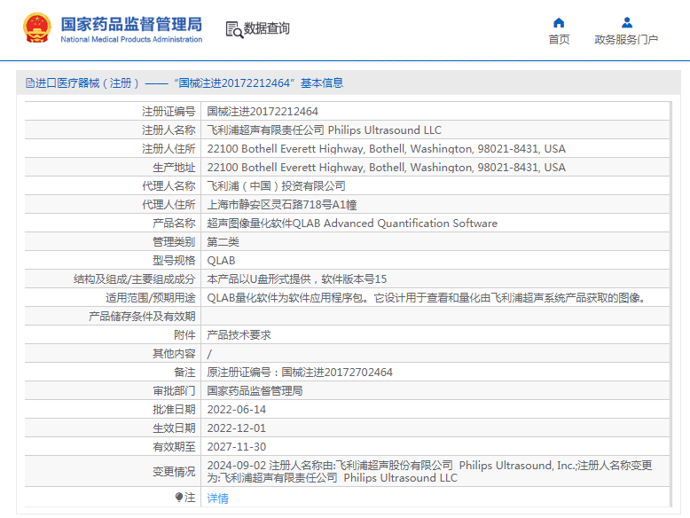Go to 首页 home icon

coord(559,22)
